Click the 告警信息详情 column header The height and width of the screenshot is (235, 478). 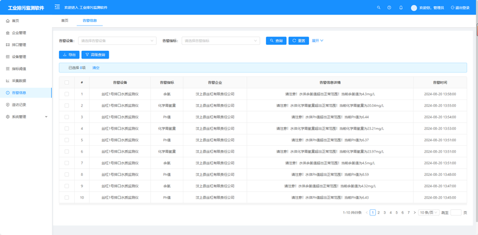coord(330,83)
